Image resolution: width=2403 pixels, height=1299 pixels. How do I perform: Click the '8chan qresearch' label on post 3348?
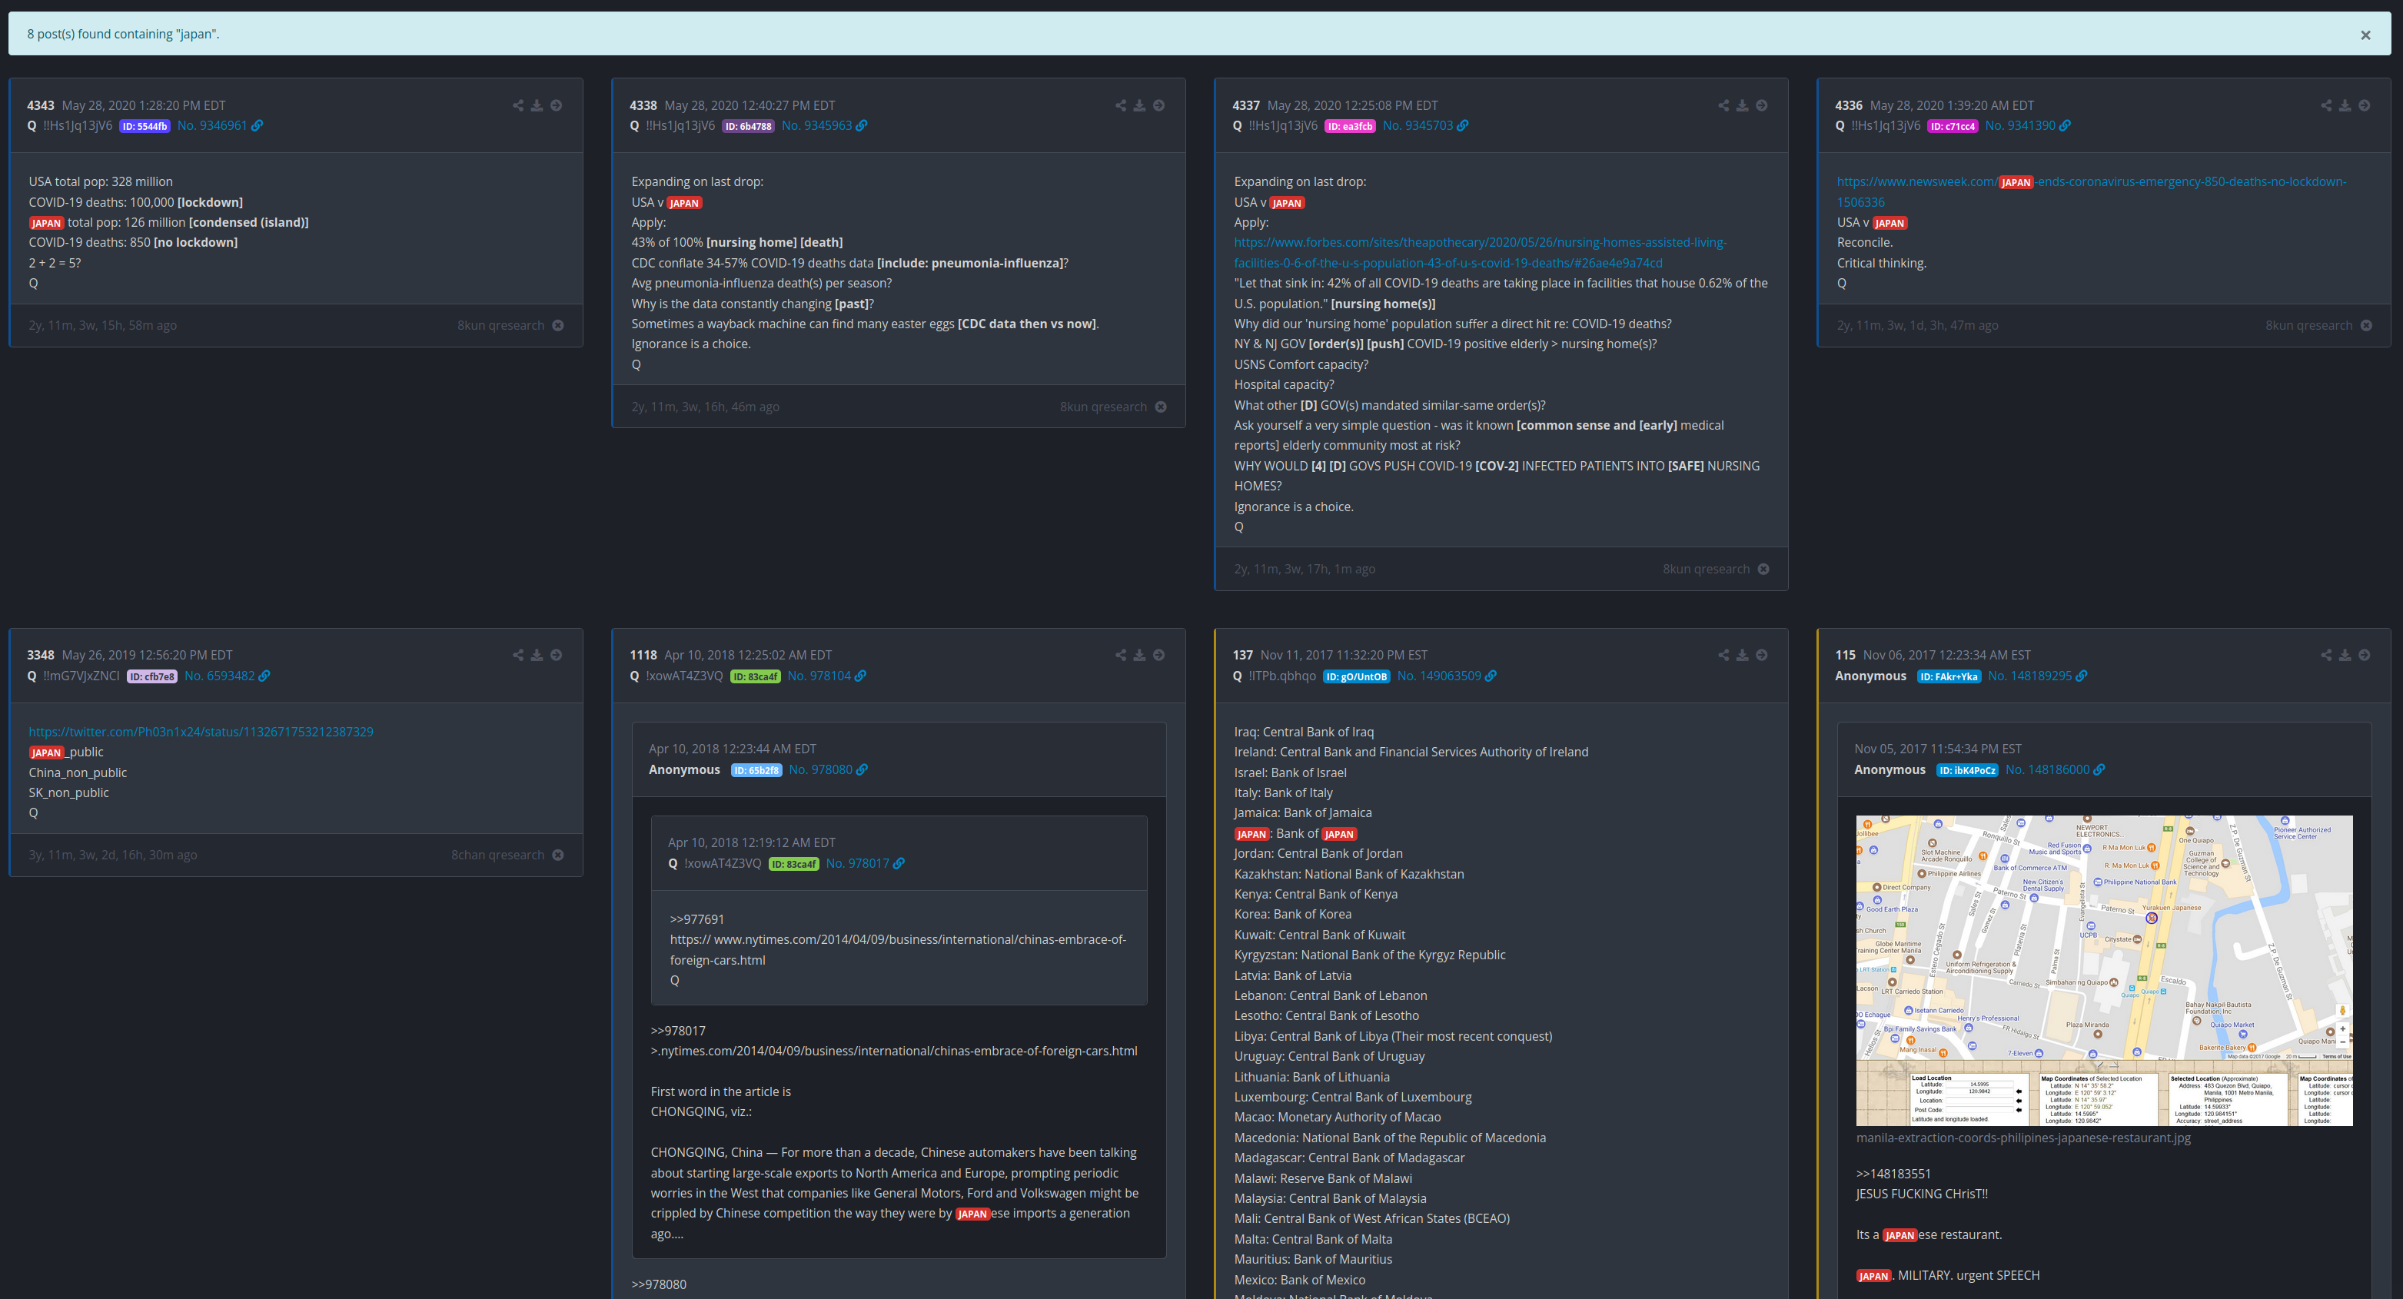tap(497, 855)
